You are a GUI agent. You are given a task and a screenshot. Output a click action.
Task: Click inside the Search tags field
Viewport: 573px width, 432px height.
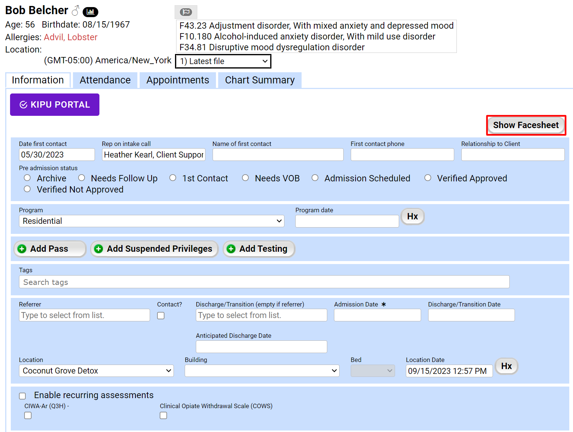tap(264, 282)
